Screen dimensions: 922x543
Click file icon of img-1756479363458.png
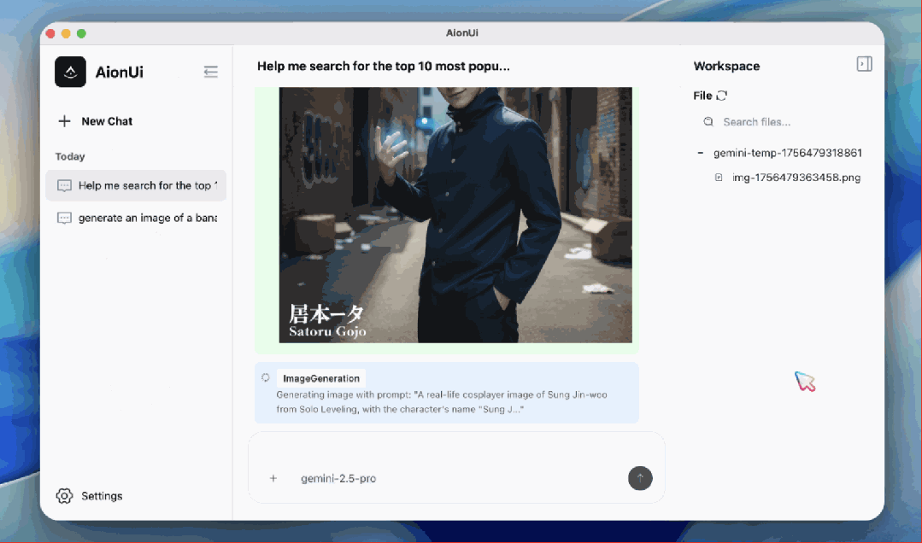719,178
